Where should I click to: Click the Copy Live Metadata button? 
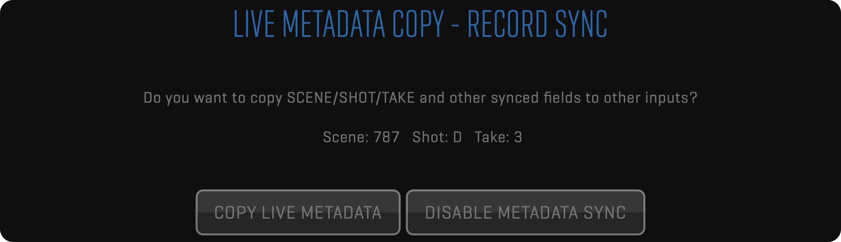(x=298, y=212)
